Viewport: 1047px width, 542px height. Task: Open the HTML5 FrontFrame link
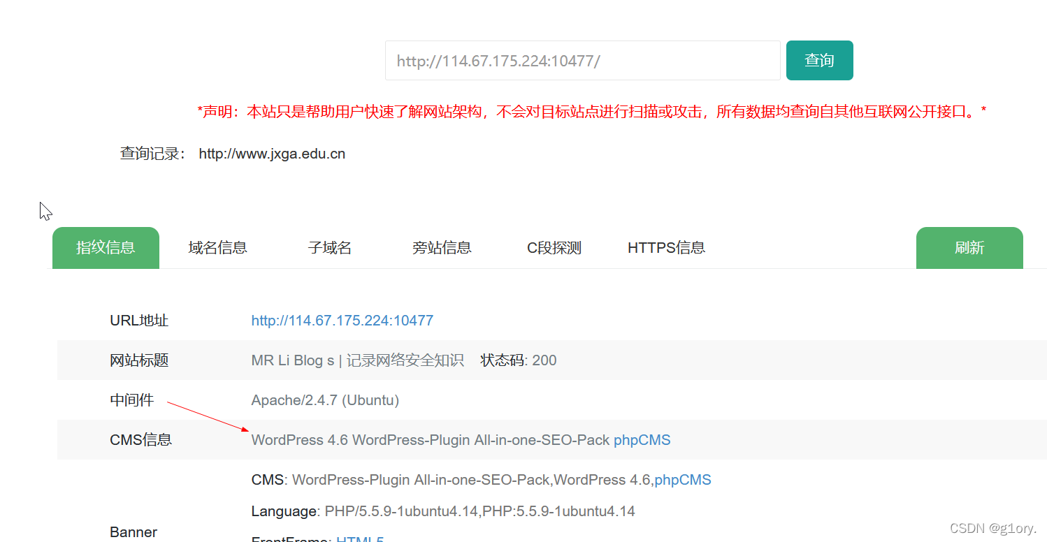click(x=361, y=538)
